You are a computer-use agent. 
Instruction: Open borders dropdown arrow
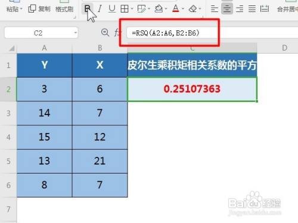pyautogui.click(x=132, y=9)
